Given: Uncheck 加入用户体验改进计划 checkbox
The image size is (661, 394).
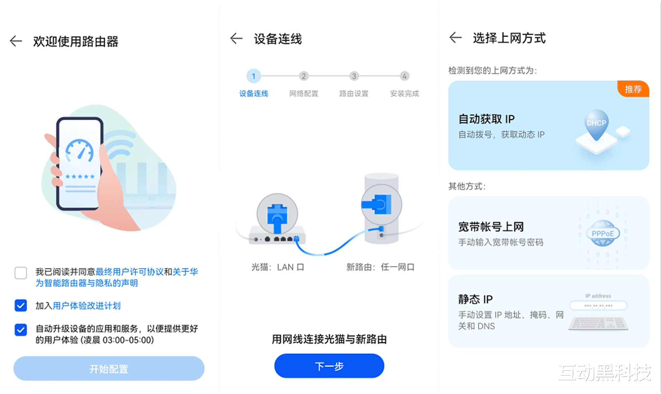Looking at the screenshot, I should (21, 306).
